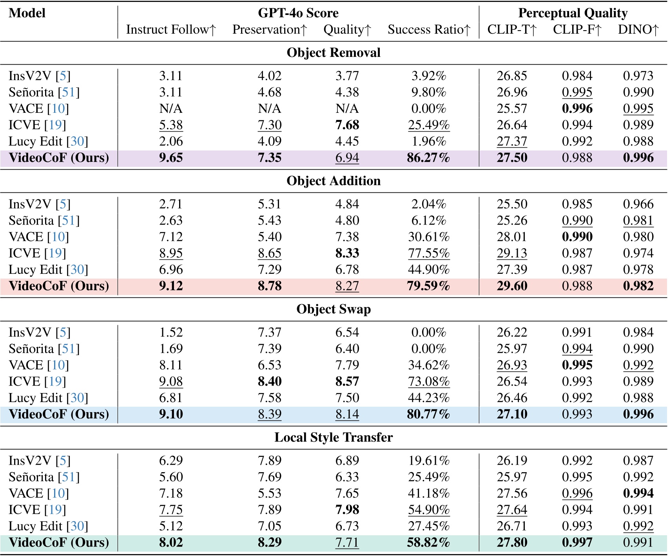The width and height of the screenshot is (669, 556).
Task: Click the GPT-4o Score group header
Action: click(x=298, y=13)
